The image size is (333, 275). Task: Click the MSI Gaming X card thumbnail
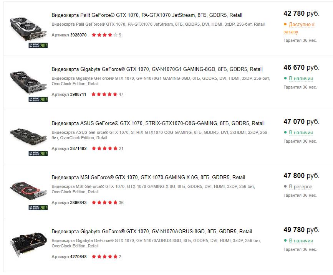click(x=28, y=191)
